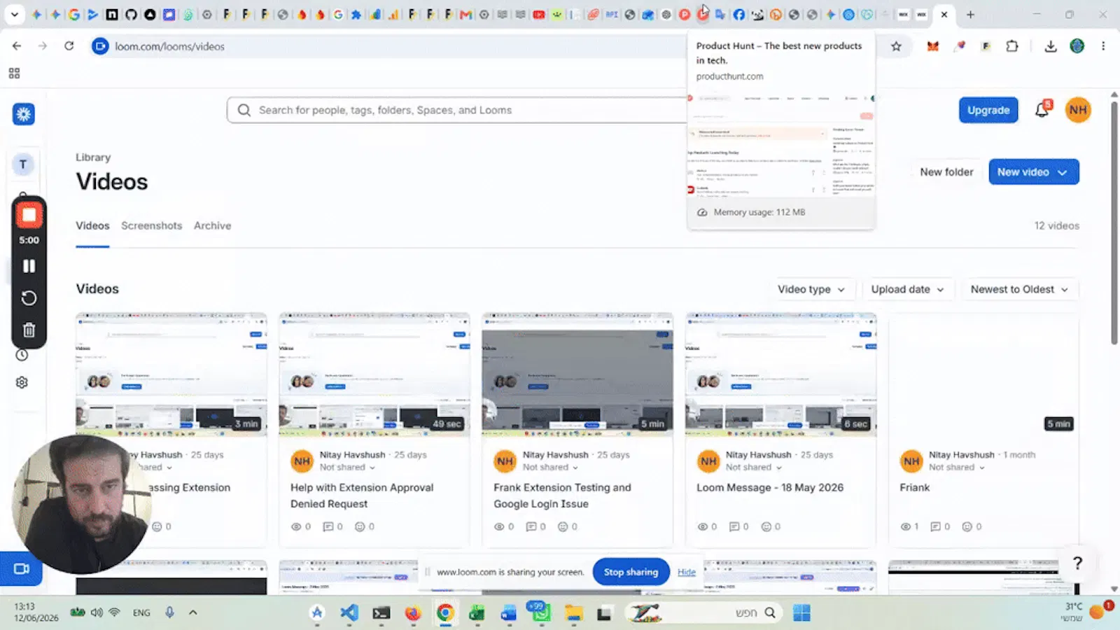Open File Explorer folder from taskbar

574,613
